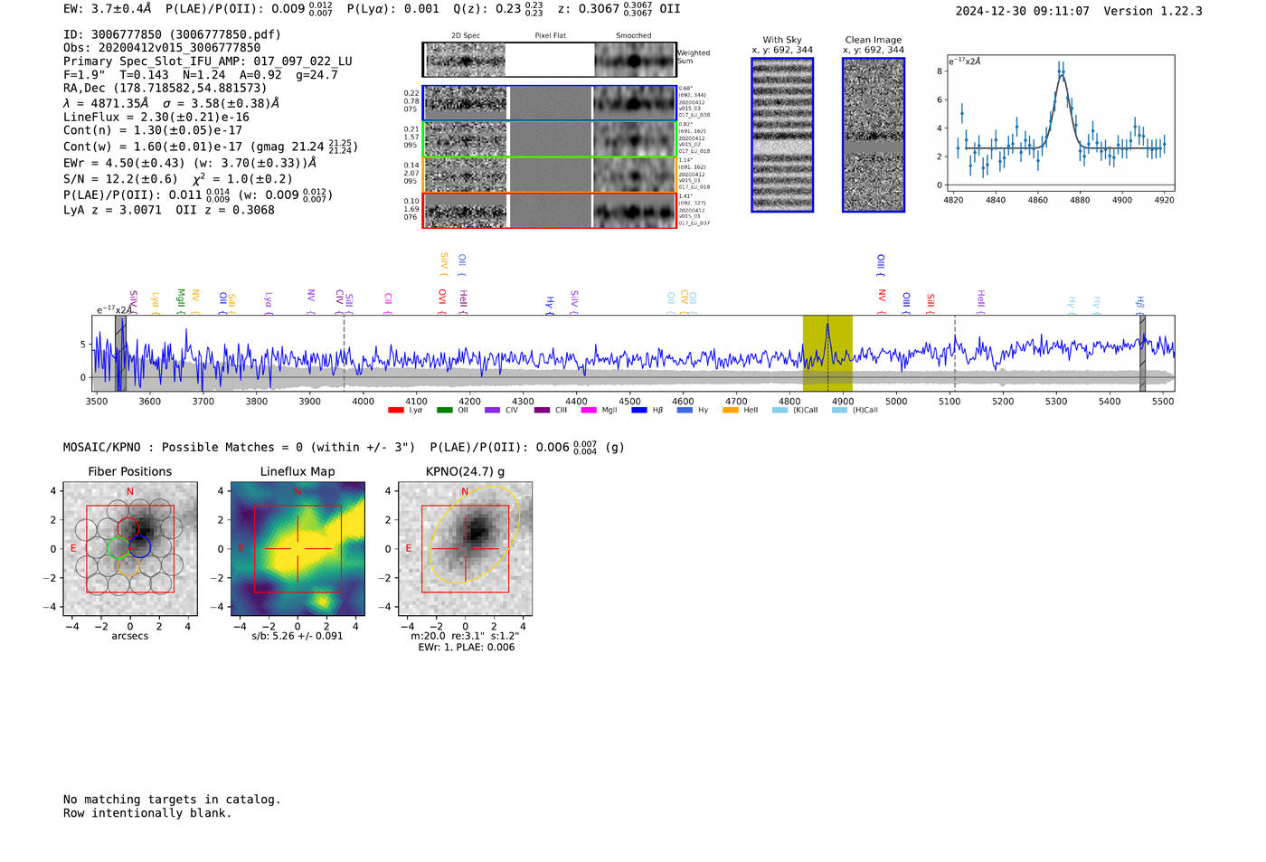Click the MOSAIC/KPNO Possible Matches line

pos(344,447)
